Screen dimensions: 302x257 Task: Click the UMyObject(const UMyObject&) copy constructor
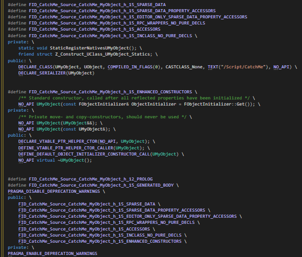[x=72, y=129]
